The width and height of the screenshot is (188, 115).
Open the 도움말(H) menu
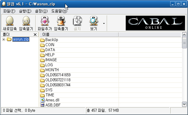59,11
